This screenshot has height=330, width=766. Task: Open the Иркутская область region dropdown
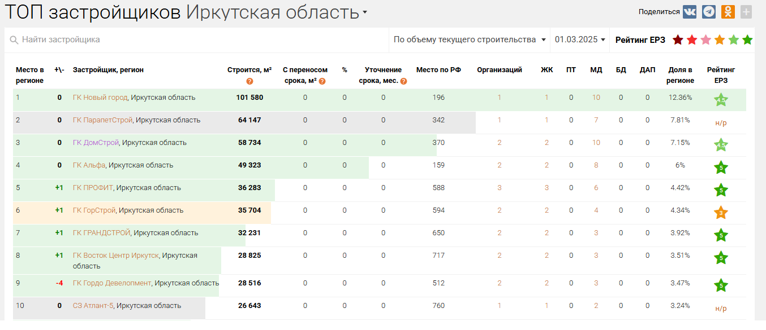point(364,12)
